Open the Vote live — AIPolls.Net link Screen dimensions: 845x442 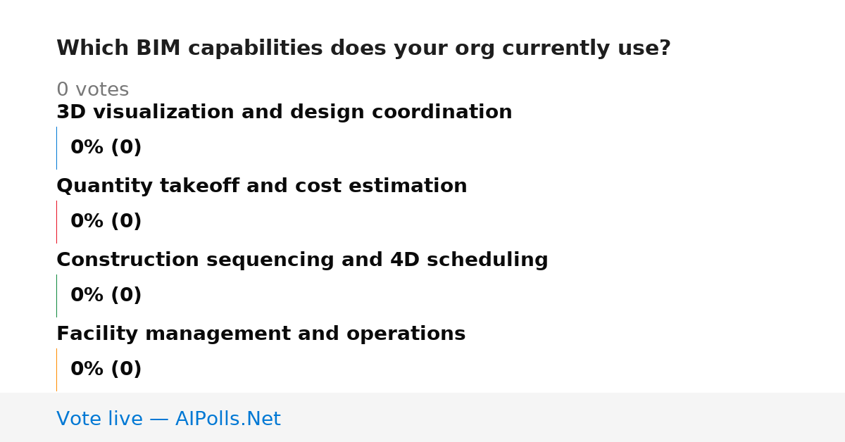pos(168,419)
